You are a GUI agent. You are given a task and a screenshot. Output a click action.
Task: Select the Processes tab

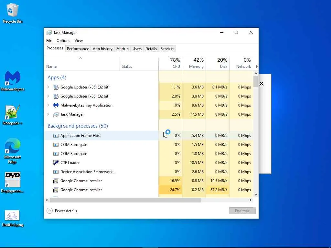(x=55, y=48)
